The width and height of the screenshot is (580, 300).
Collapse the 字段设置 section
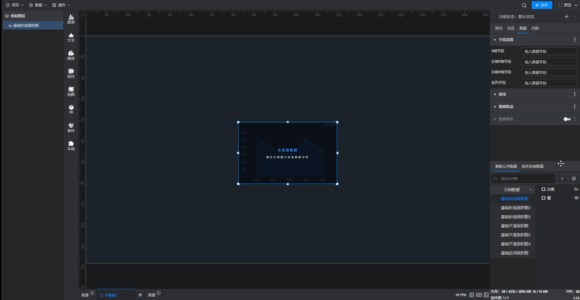(495, 40)
